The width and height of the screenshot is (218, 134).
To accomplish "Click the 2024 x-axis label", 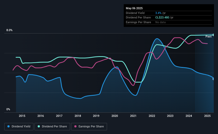I will pos(189,116).
